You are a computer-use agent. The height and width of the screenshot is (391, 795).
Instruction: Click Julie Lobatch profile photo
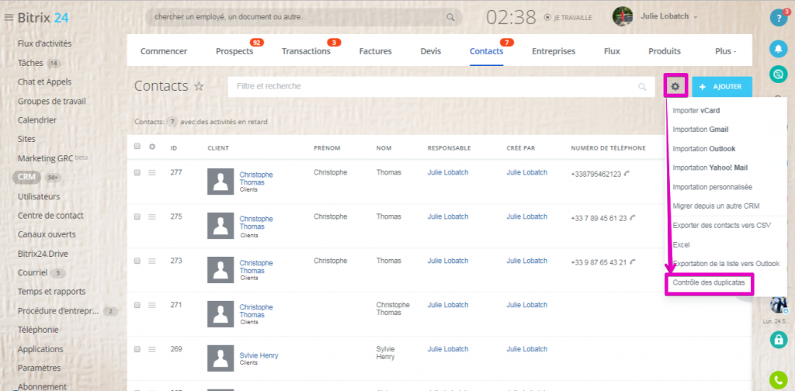(623, 17)
